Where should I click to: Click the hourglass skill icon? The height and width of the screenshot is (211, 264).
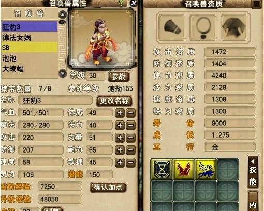(x=162, y=169)
